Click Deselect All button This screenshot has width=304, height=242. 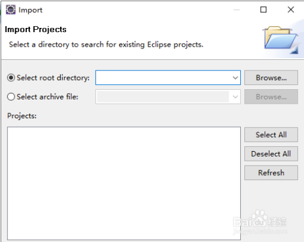click(271, 153)
